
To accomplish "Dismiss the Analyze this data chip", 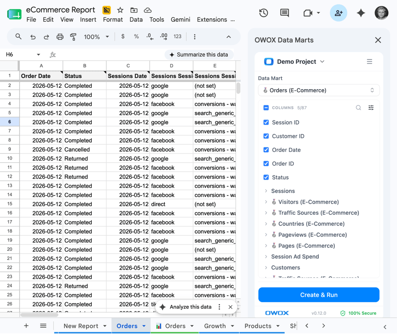I will tap(230, 307).
